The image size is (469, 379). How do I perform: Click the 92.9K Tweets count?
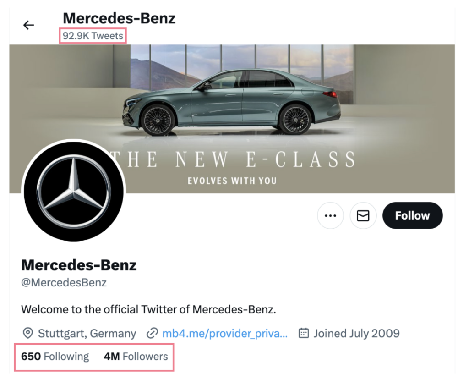[93, 36]
